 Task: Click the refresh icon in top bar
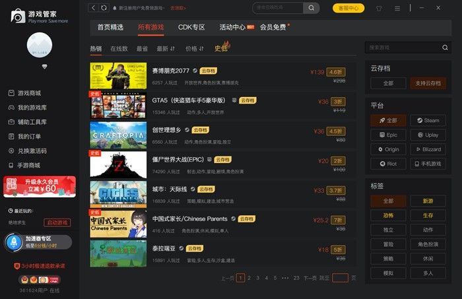tap(104, 8)
